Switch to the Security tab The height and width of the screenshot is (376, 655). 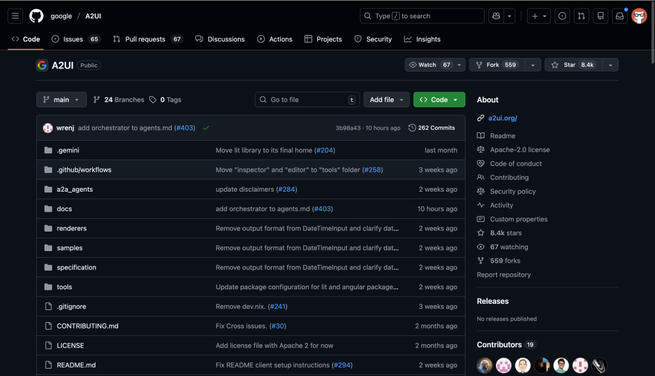click(x=374, y=39)
